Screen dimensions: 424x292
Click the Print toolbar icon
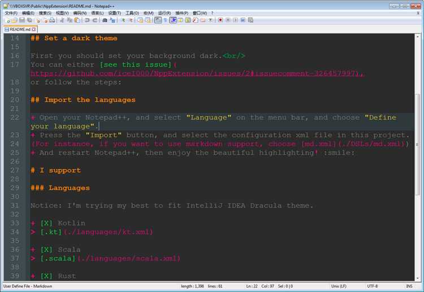point(52,20)
